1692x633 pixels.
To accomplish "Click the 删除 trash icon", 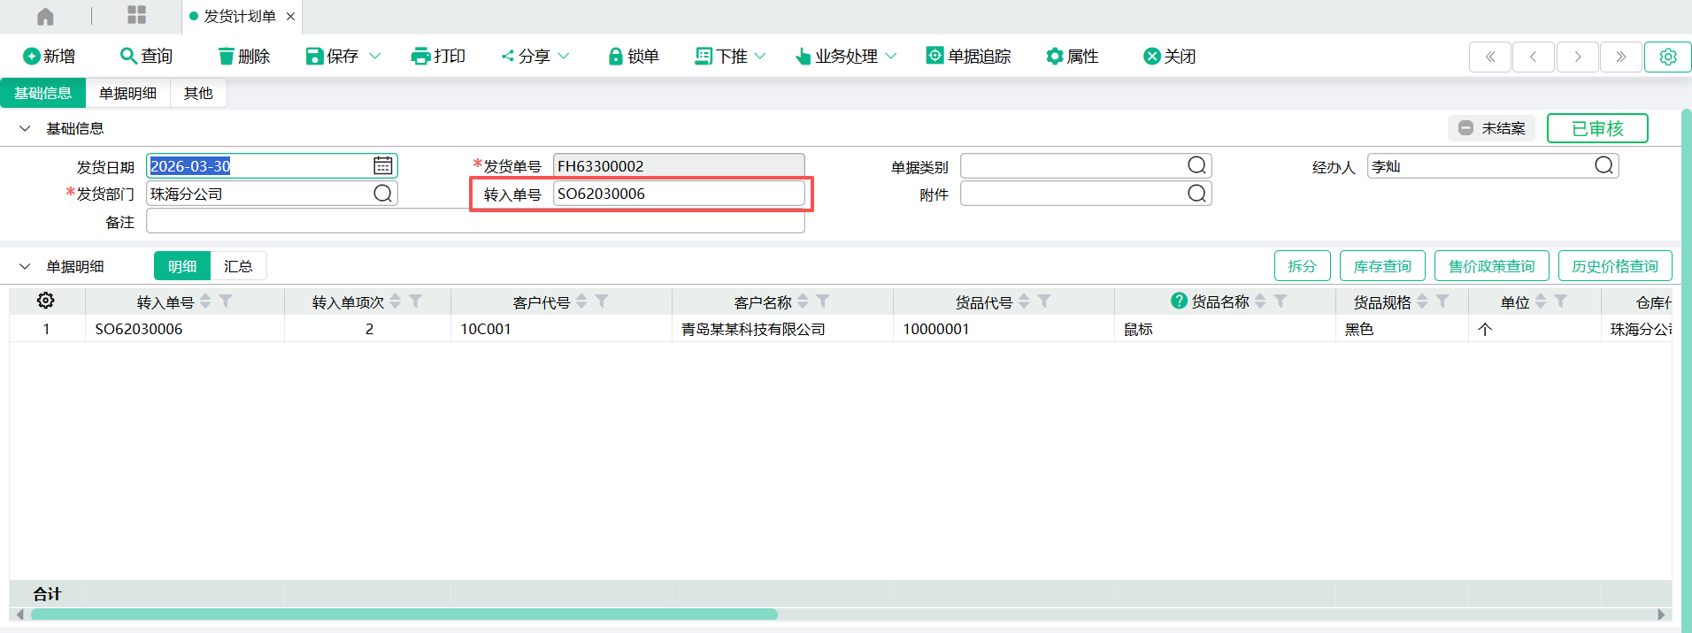I will tap(227, 57).
